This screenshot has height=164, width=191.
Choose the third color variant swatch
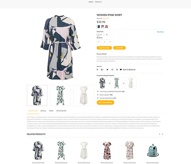click(x=107, y=26)
